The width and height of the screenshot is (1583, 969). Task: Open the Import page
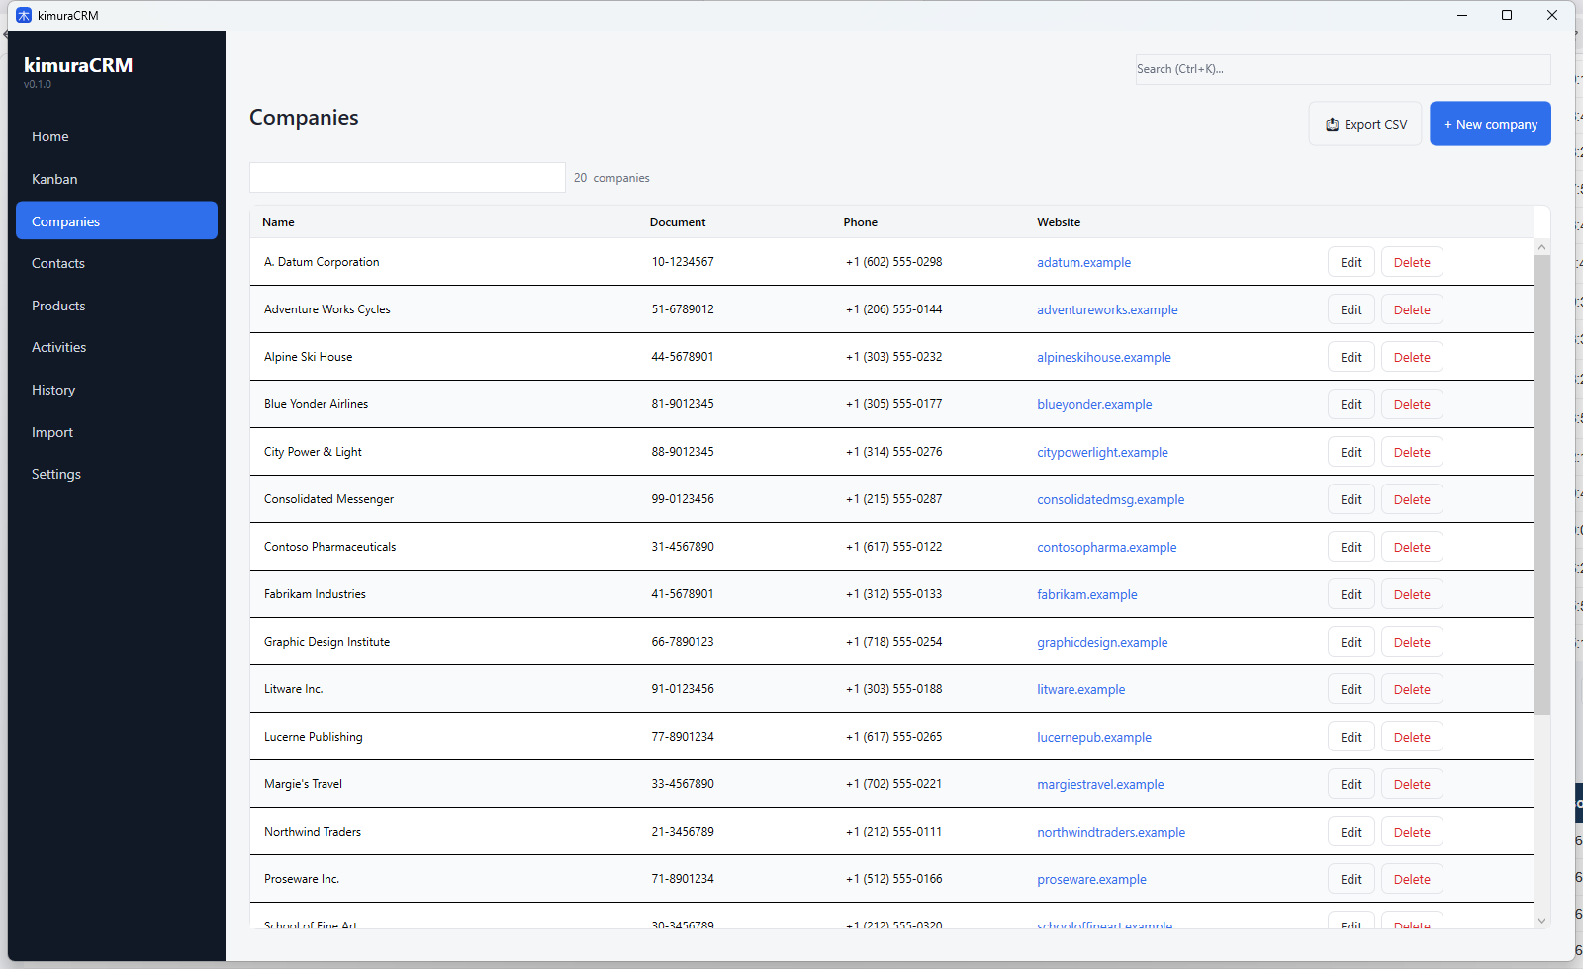pyautogui.click(x=51, y=432)
